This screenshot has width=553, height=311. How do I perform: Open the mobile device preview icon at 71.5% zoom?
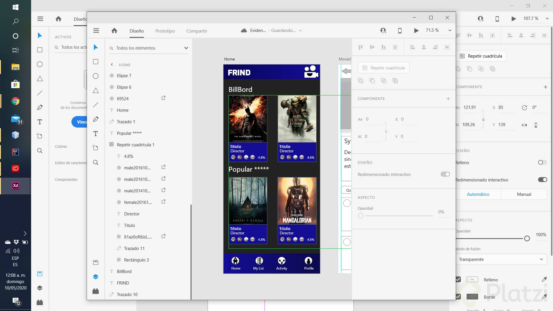[400, 31]
